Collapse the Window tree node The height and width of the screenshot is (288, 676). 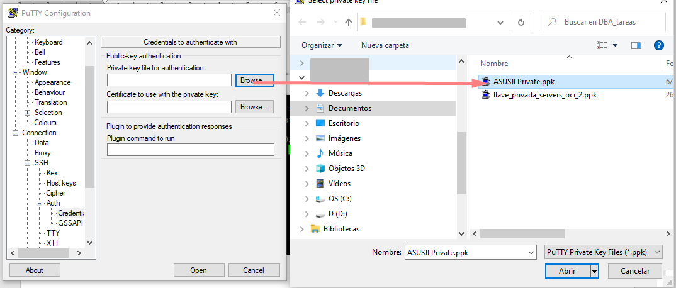16,72
